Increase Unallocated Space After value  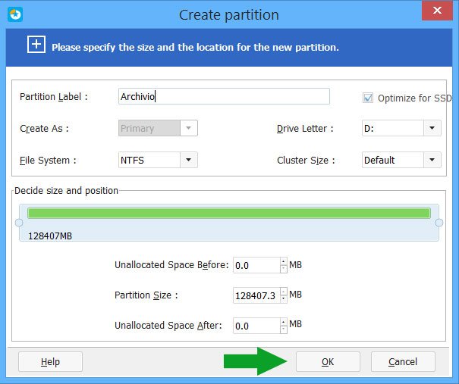pyautogui.click(x=283, y=322)
